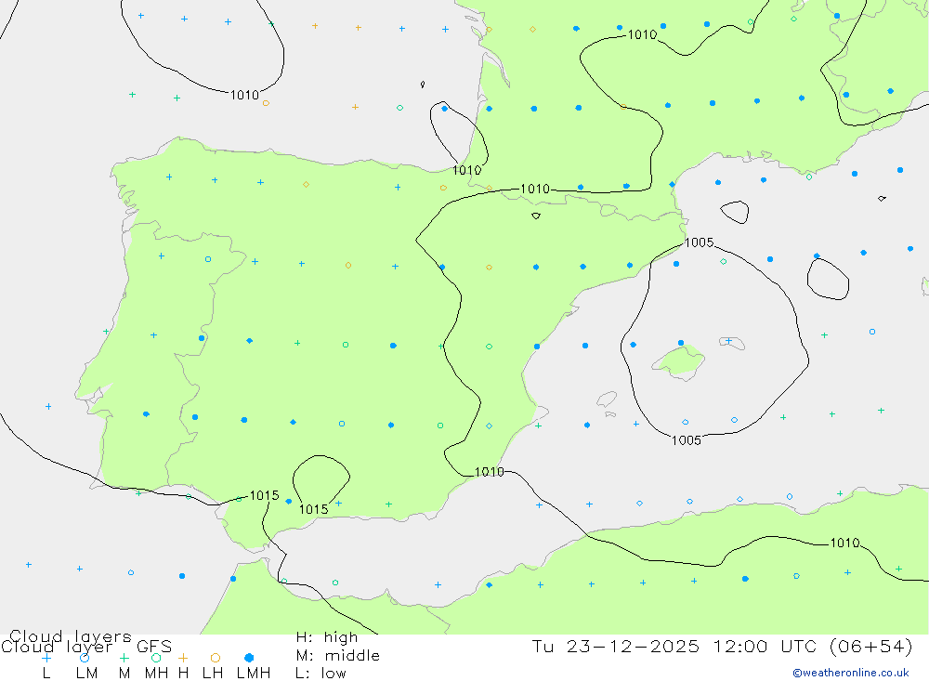Image resolution: width=929 pixels, height=681 pixels.
Task: Click the 1015 label on the closed loop in southern Spain
Action: [x=313, y=510]
